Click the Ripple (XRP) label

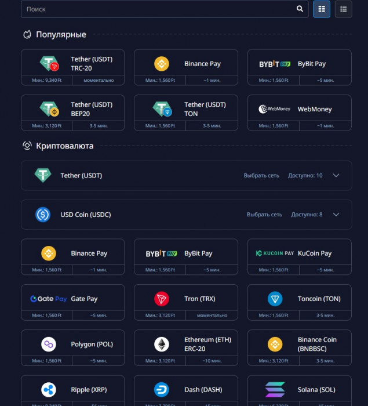coord(89,390)
